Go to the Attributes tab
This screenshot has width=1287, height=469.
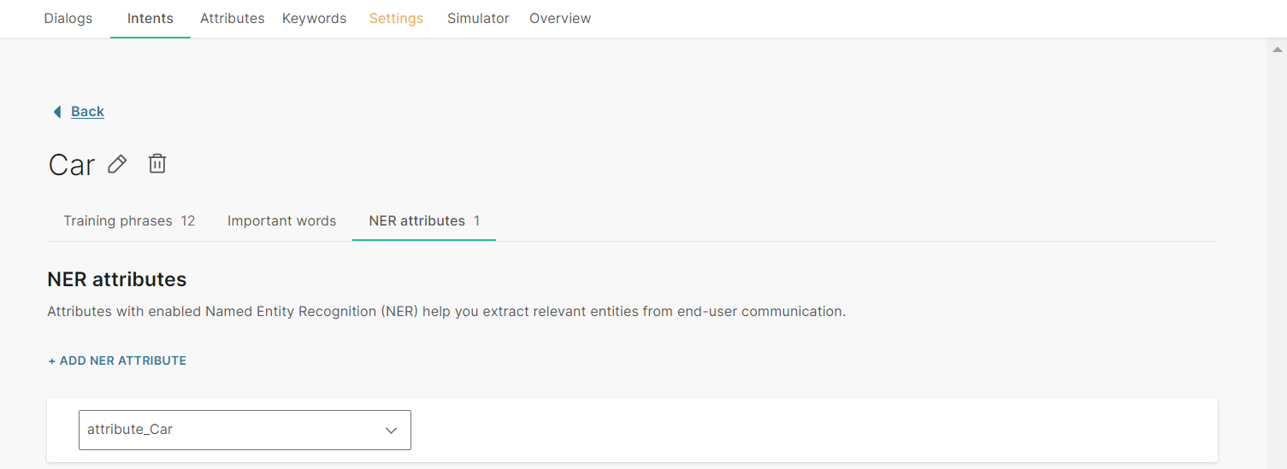pos(233,18)
